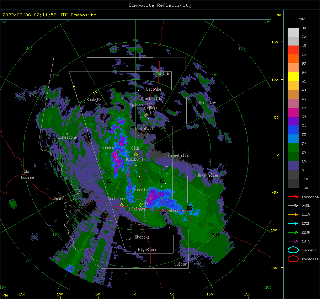Select the Sundre label

[x=108, y=147]
